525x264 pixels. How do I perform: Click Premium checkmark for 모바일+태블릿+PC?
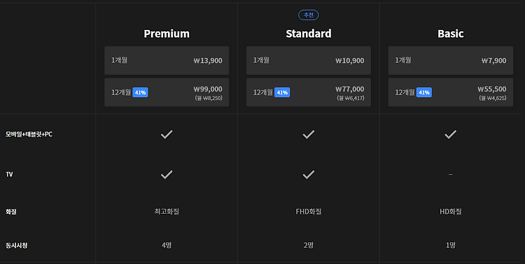coord(167,134)
